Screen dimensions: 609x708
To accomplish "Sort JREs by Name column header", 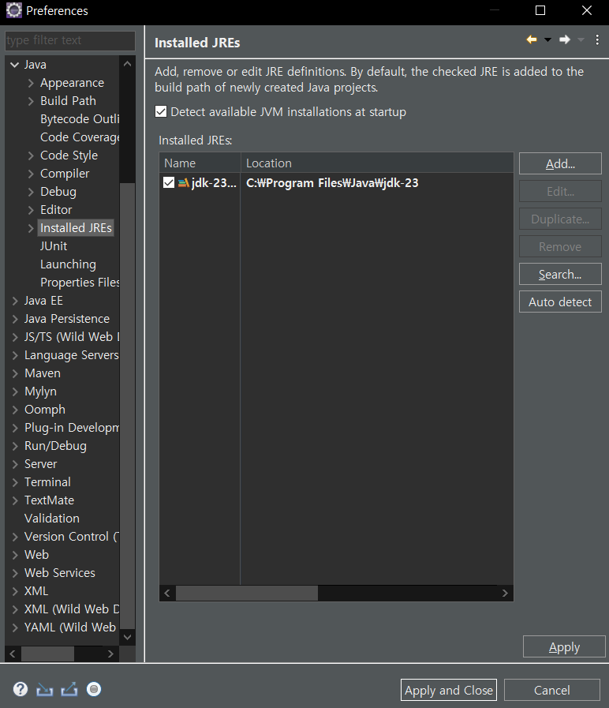I will pyautogui.click(x=200, y=163).
